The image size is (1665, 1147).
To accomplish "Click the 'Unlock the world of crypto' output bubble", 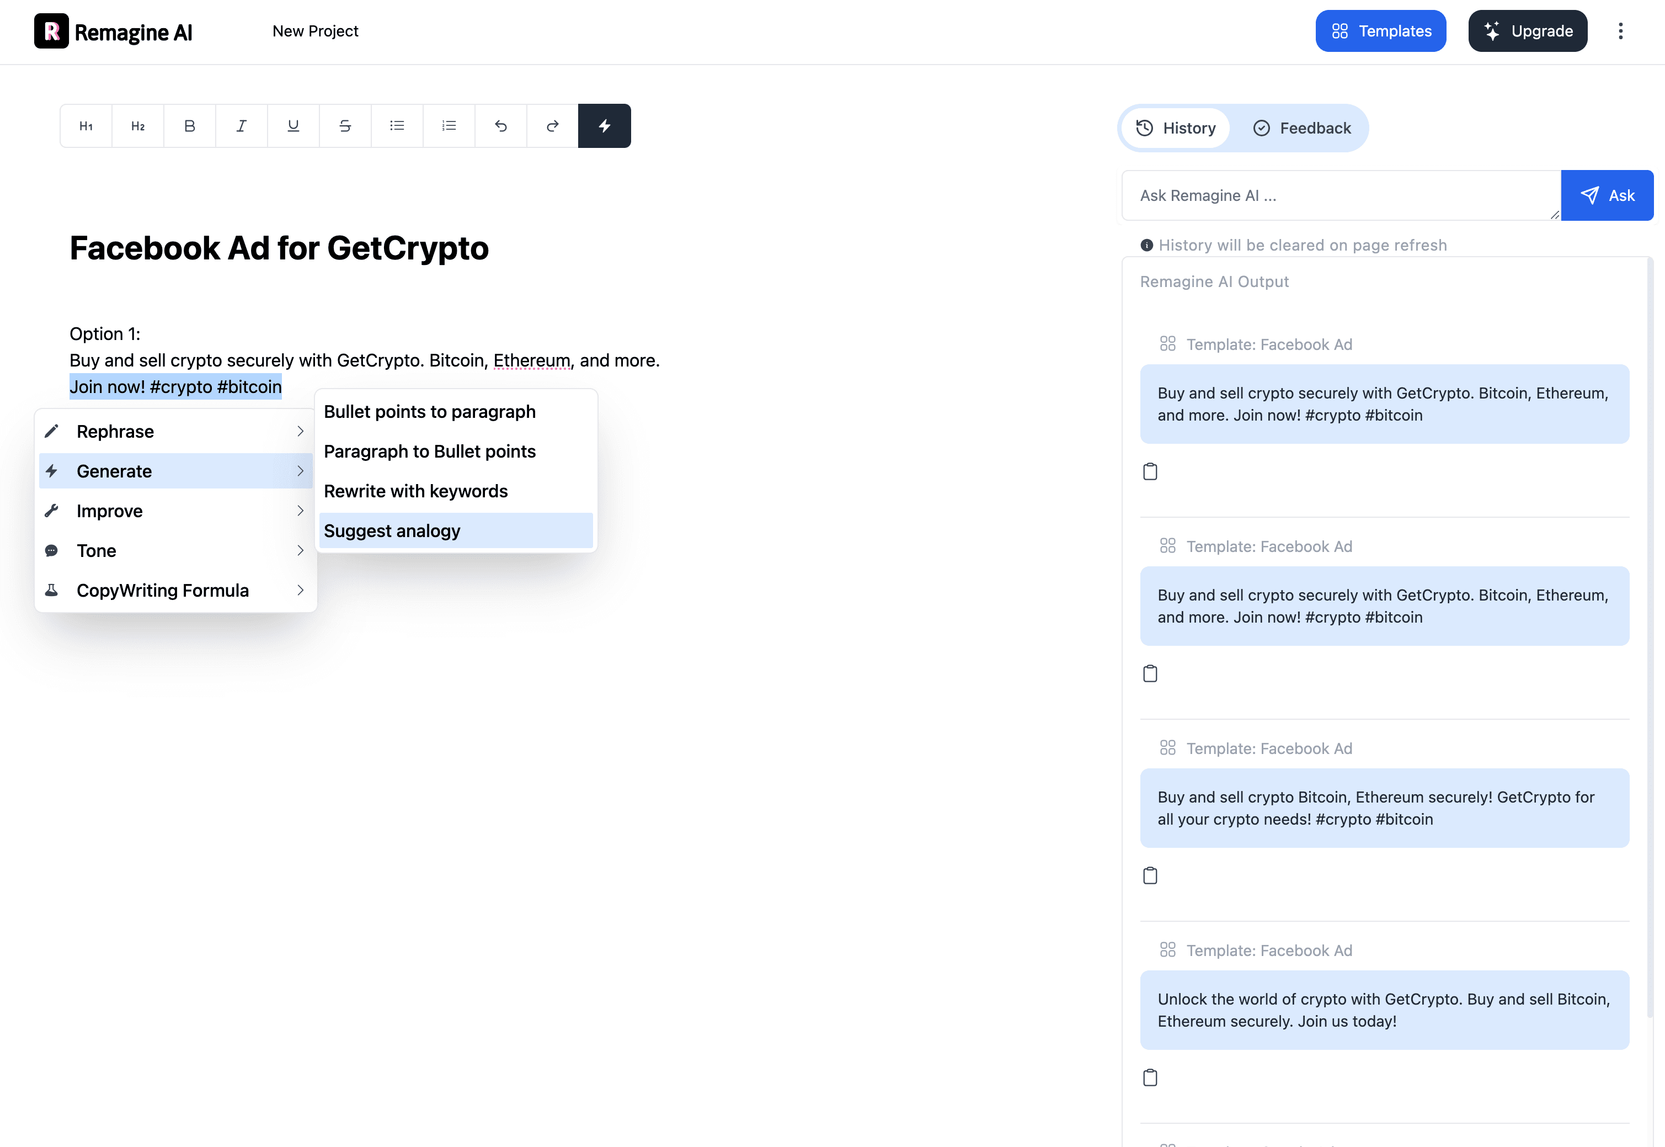I will coord(1384,1010).
